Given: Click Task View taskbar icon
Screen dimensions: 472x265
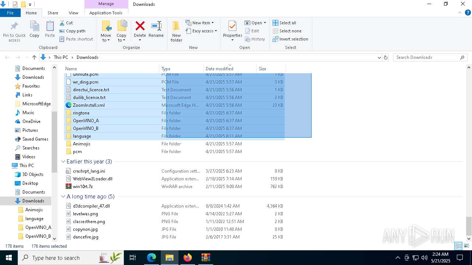Looking at the screenshot, I should [x=133, y=258].
